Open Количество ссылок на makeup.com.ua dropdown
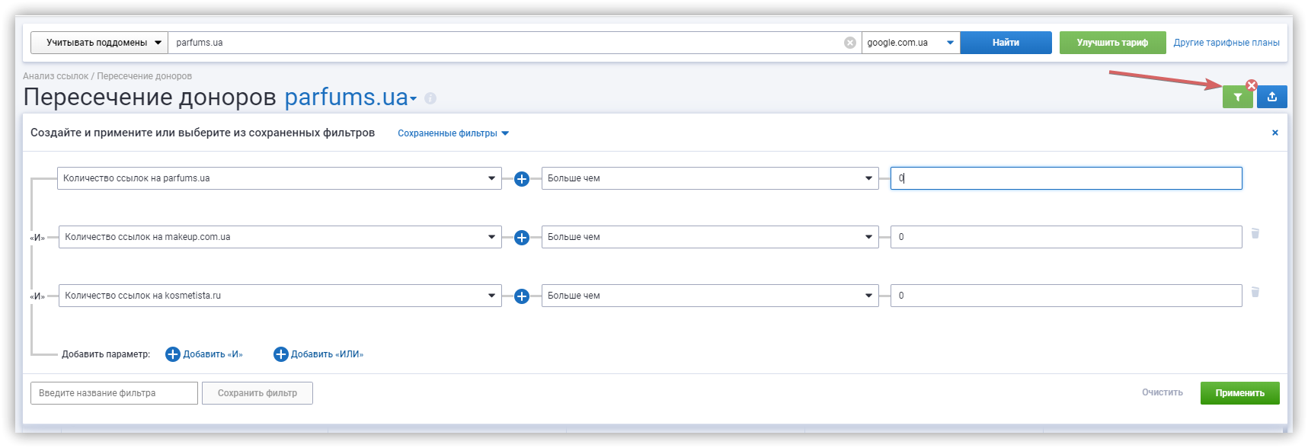Image resolution: width=1308 pixels, height=448 pixels. click(x=280, y=237)
